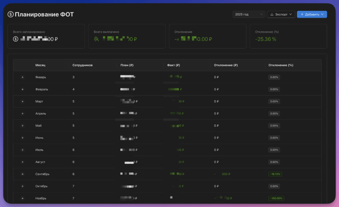Expand the Май row

[23, 125]
